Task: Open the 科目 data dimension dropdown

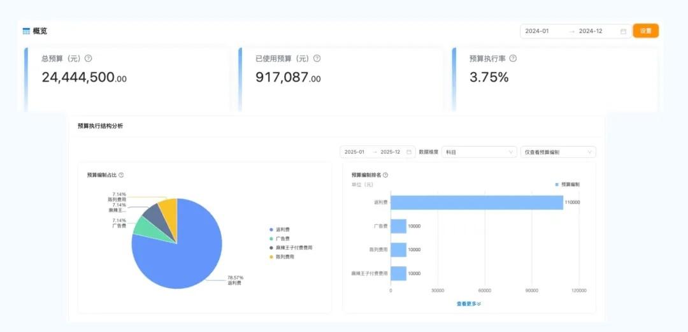Action: [480, 152]
